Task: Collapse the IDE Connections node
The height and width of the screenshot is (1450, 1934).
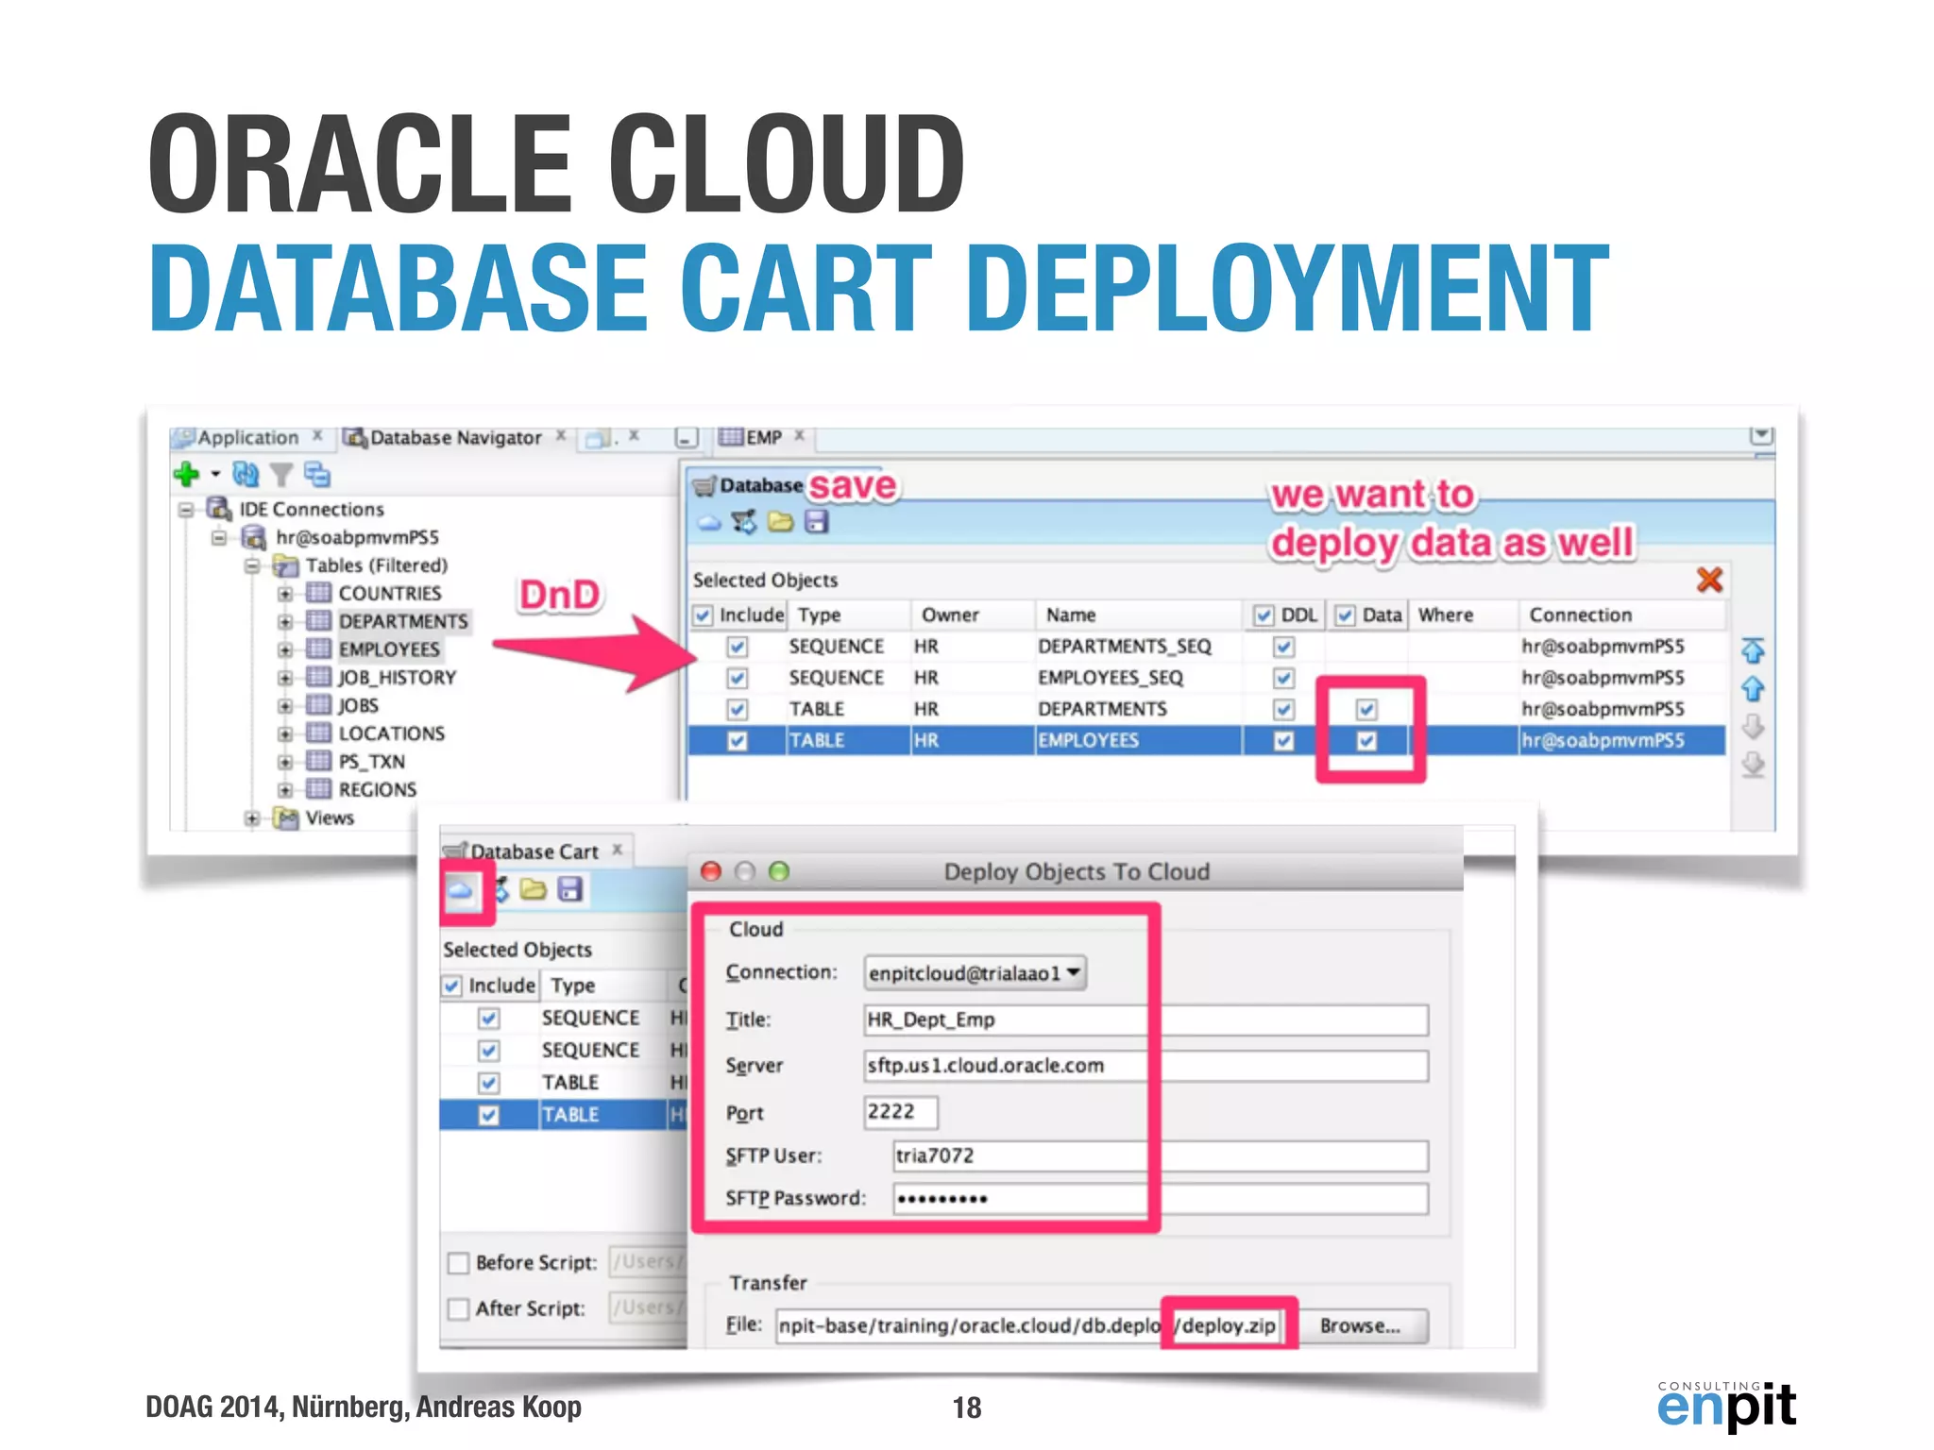Action: coord(186,510)
